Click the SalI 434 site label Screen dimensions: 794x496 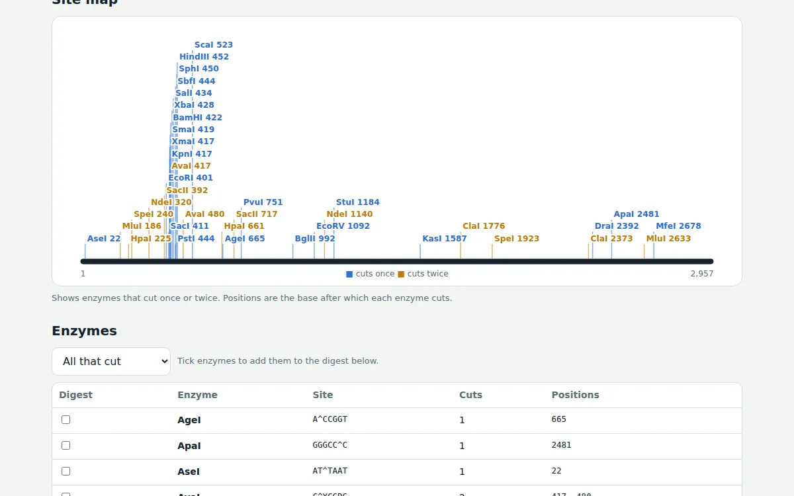(194, 93)
